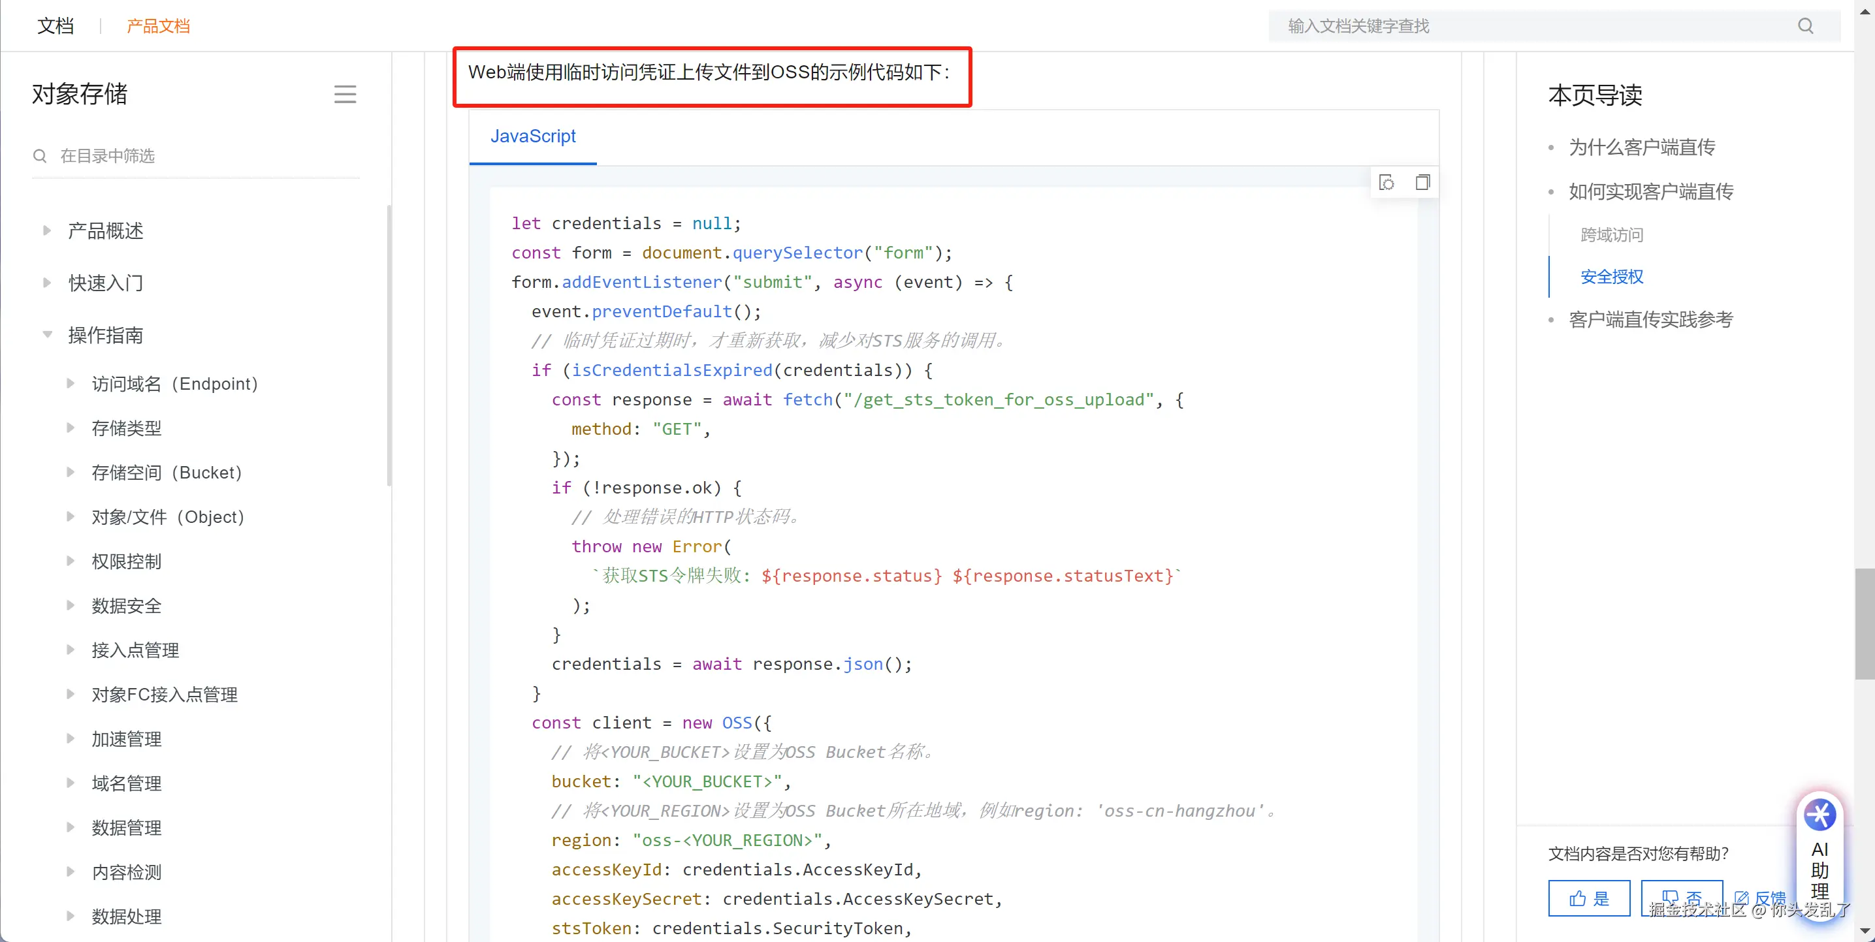This screenshot has height=942, width=1875.
Task: Expand the 存储空间（Bucket）node
Action: click(x=71, y=472)
